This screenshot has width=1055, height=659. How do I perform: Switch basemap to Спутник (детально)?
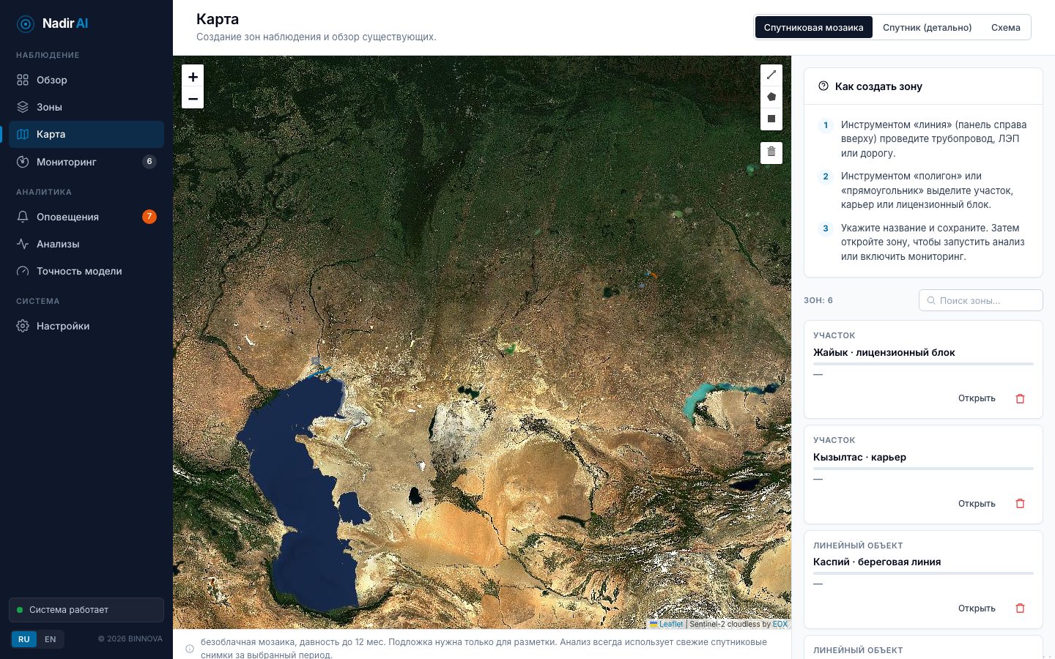point(927,27)
